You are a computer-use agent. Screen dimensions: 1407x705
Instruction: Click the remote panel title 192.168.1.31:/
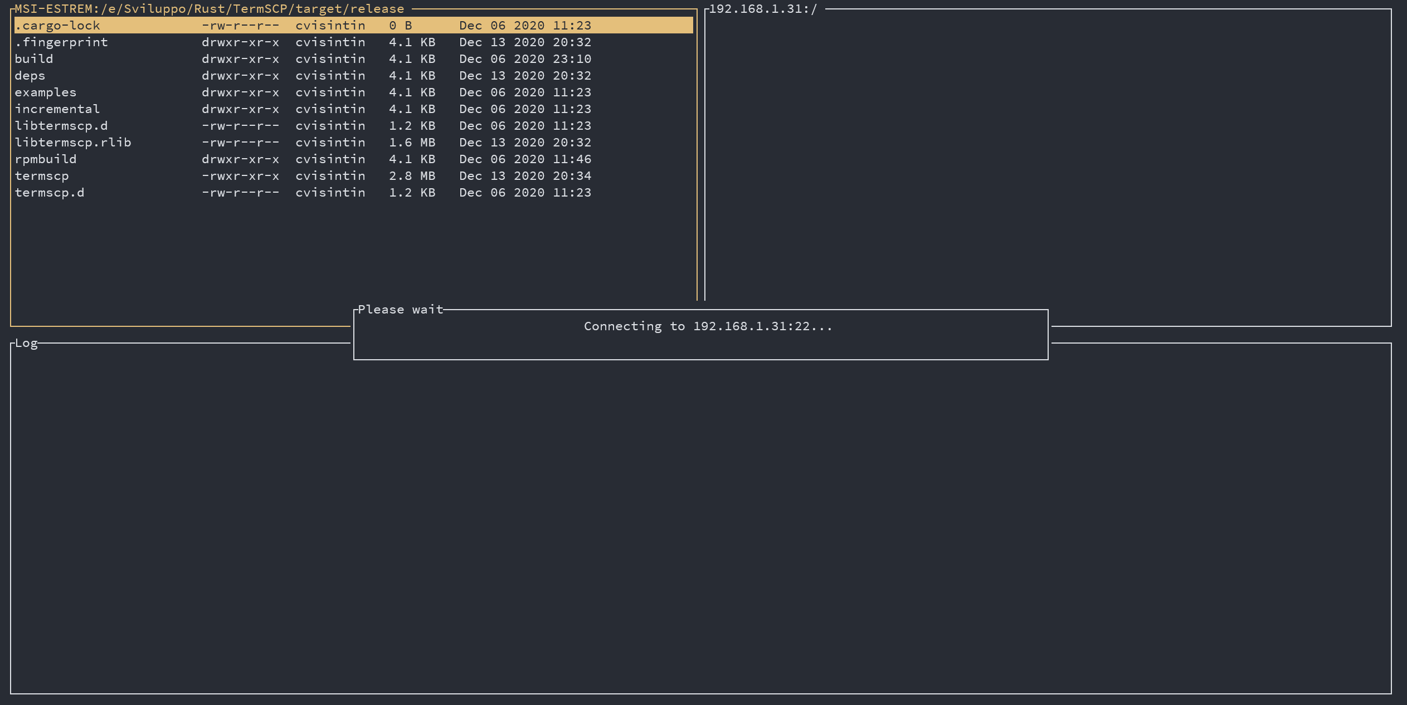pos(763,9)
